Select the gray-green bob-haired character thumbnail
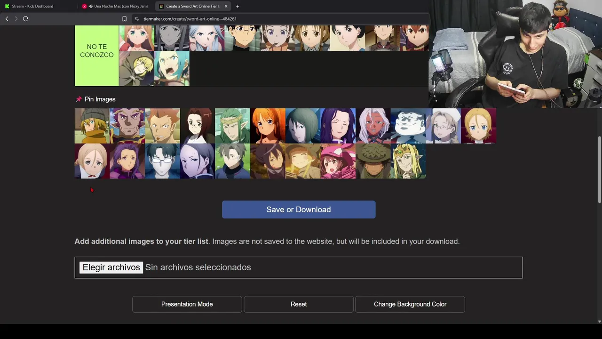Screen dimensions: 602x339 [303, 126]
